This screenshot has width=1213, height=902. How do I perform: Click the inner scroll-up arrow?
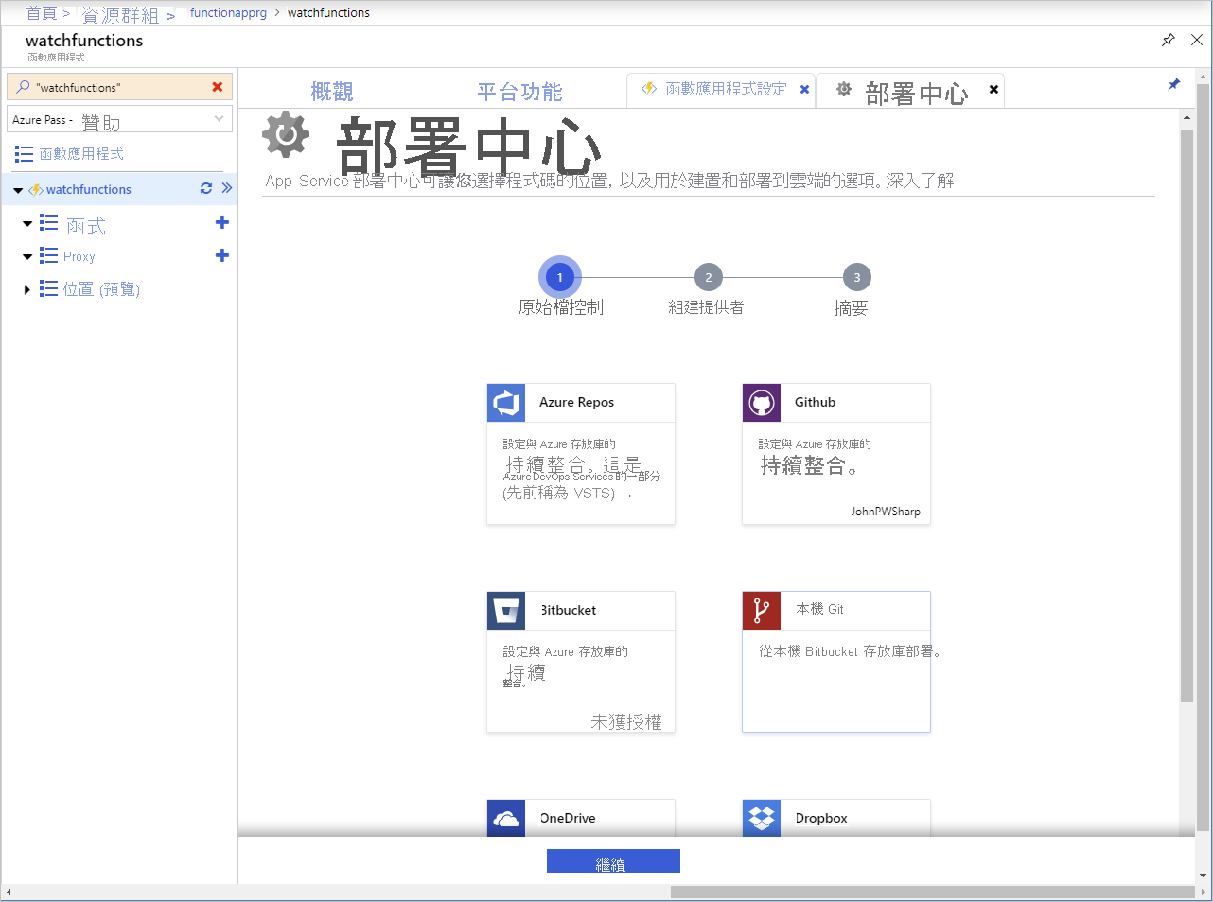tap(1187, 117)
